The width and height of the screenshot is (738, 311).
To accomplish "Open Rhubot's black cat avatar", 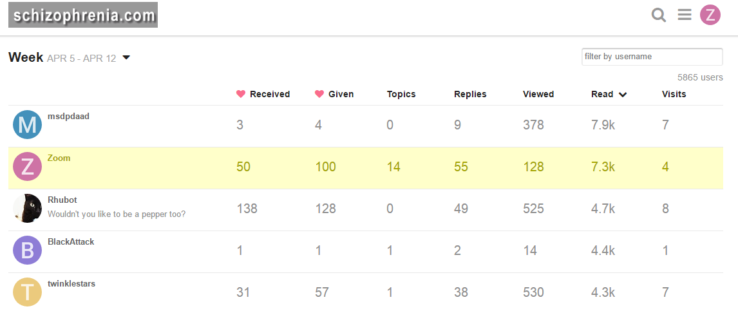I will pos(27,209).
